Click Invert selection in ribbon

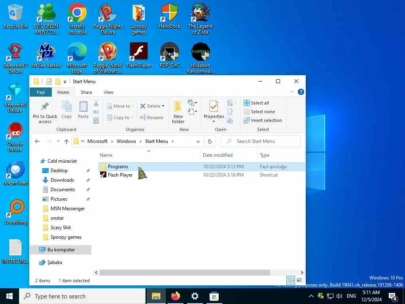coord(263,120)
